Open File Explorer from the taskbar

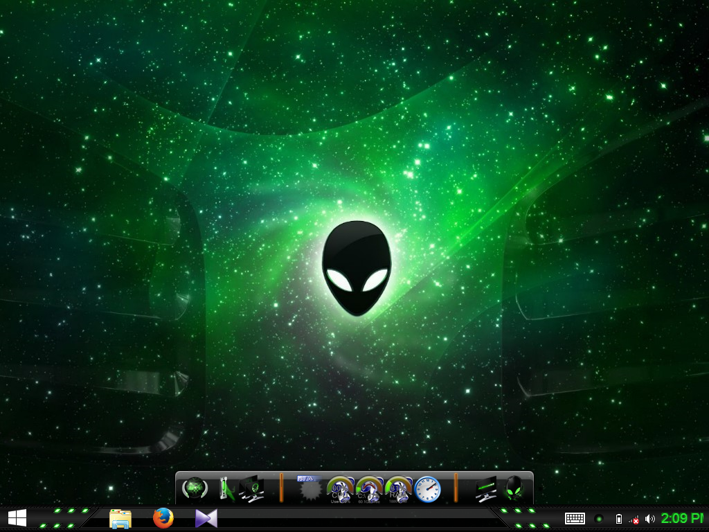pyautogui.click(x=120, y=519)
